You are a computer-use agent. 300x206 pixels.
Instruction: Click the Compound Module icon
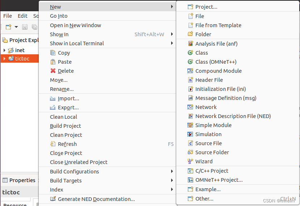(x=190, y=71)
